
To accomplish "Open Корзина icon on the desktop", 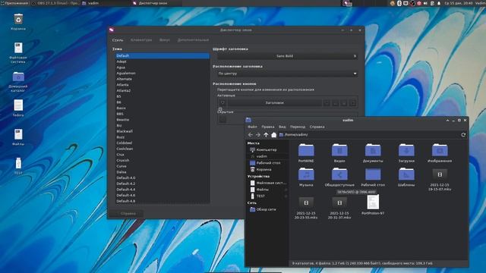I will tap(18, 22).
